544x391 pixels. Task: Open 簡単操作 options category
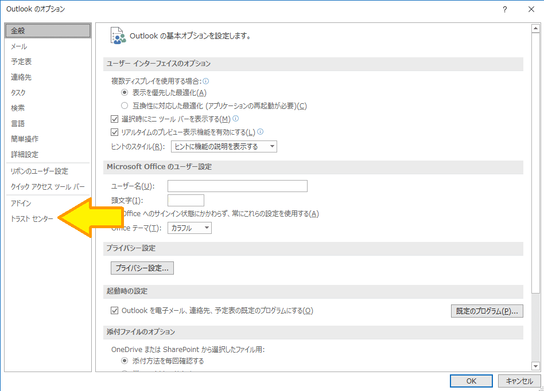[48, 139]
